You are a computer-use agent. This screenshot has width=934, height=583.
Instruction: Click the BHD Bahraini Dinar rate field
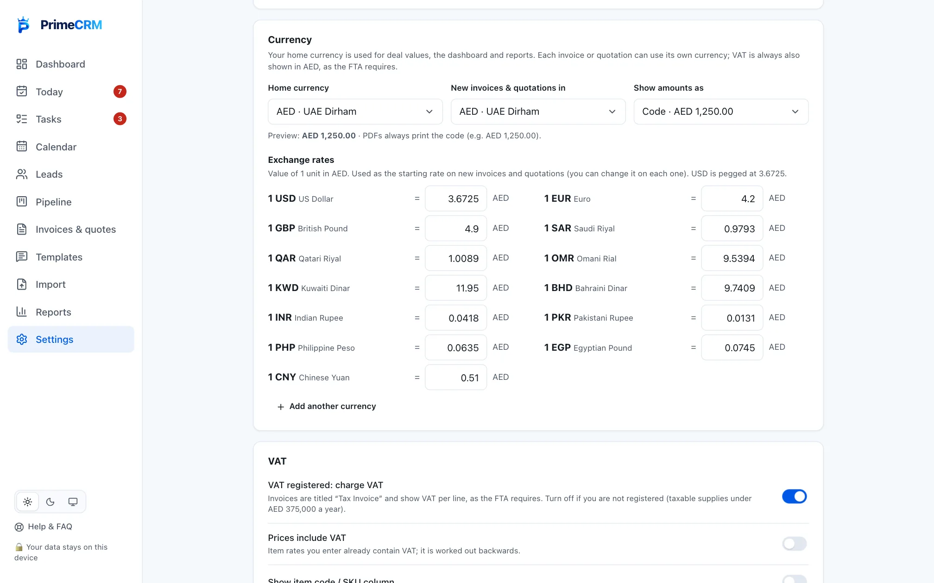[x=732, y=288]
